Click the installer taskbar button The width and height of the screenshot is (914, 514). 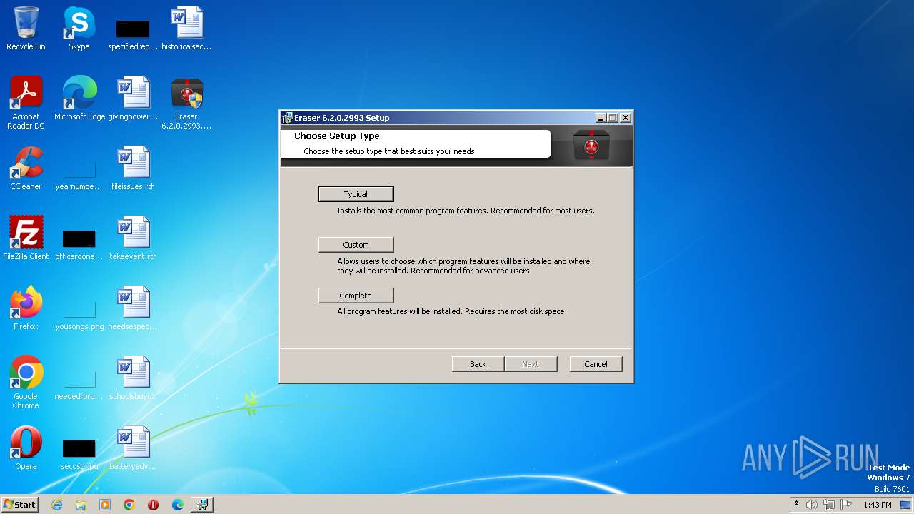tap(202, 505)
